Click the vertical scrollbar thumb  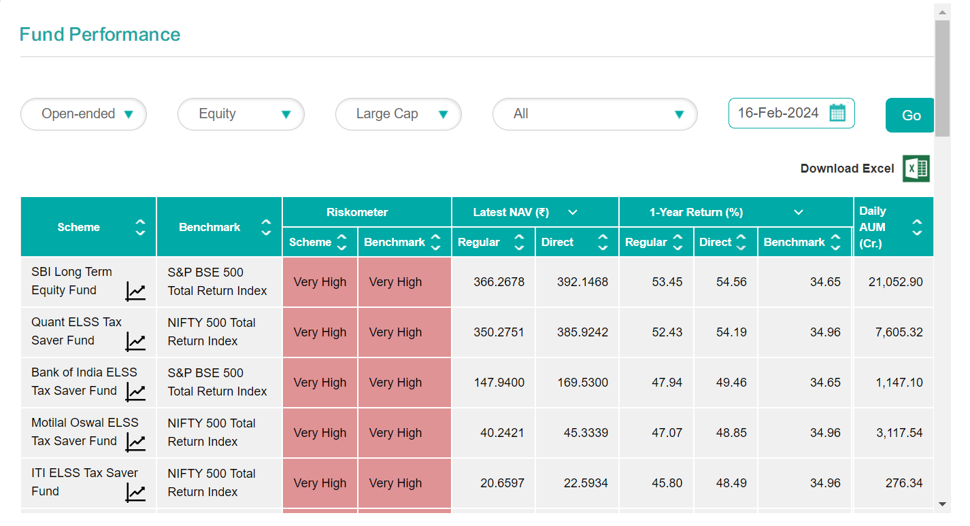942,78
